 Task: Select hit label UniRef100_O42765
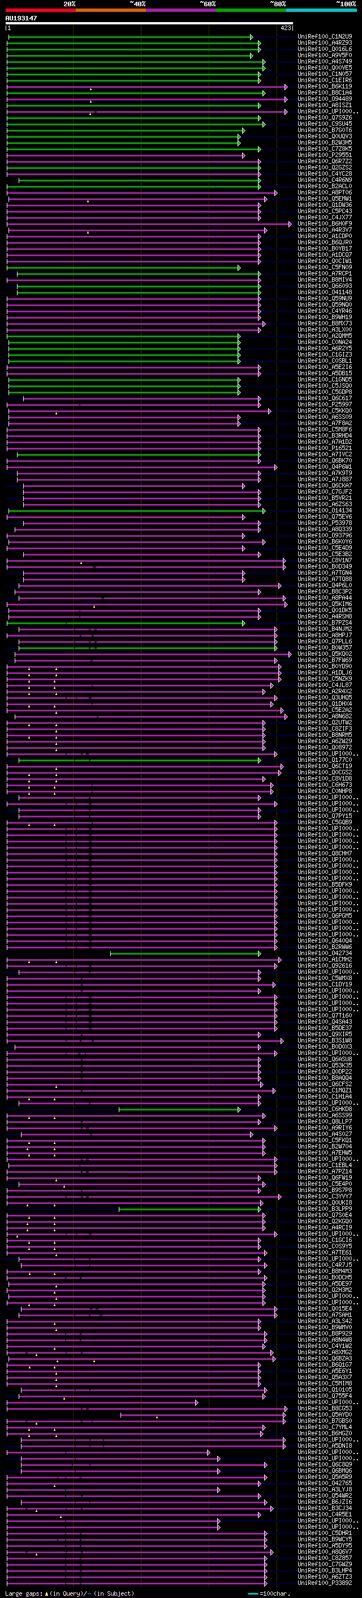tap(325, 1483)
